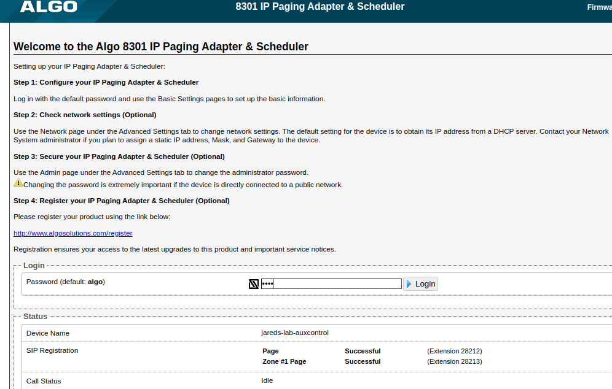Click the Login section legend label
The width and height of the screenshot is (612, 389).
(34, 266)
